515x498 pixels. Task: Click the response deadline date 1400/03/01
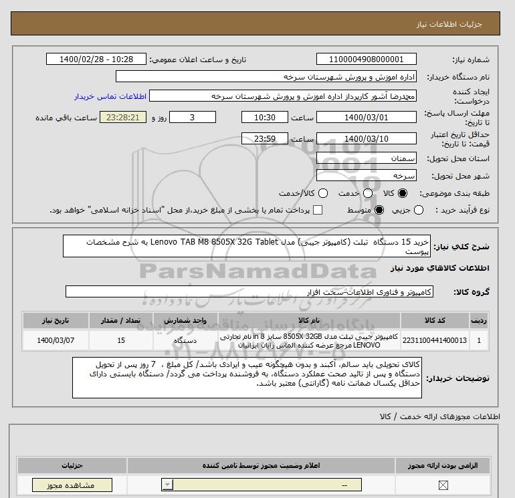(367, 117)
